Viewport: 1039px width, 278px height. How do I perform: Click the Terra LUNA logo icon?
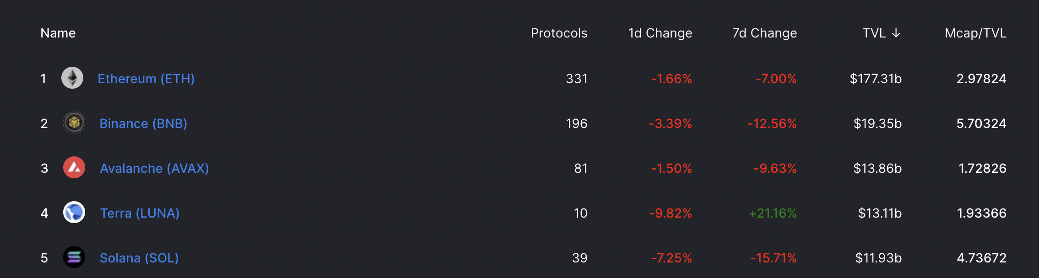pos(74,212)
